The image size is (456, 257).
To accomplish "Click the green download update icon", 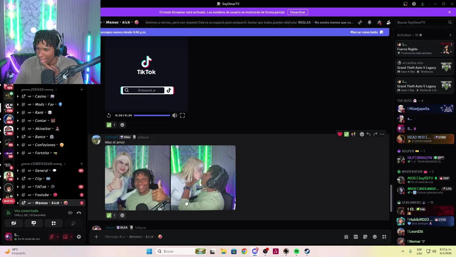I will pyautogui.click(x=423, y=4).
